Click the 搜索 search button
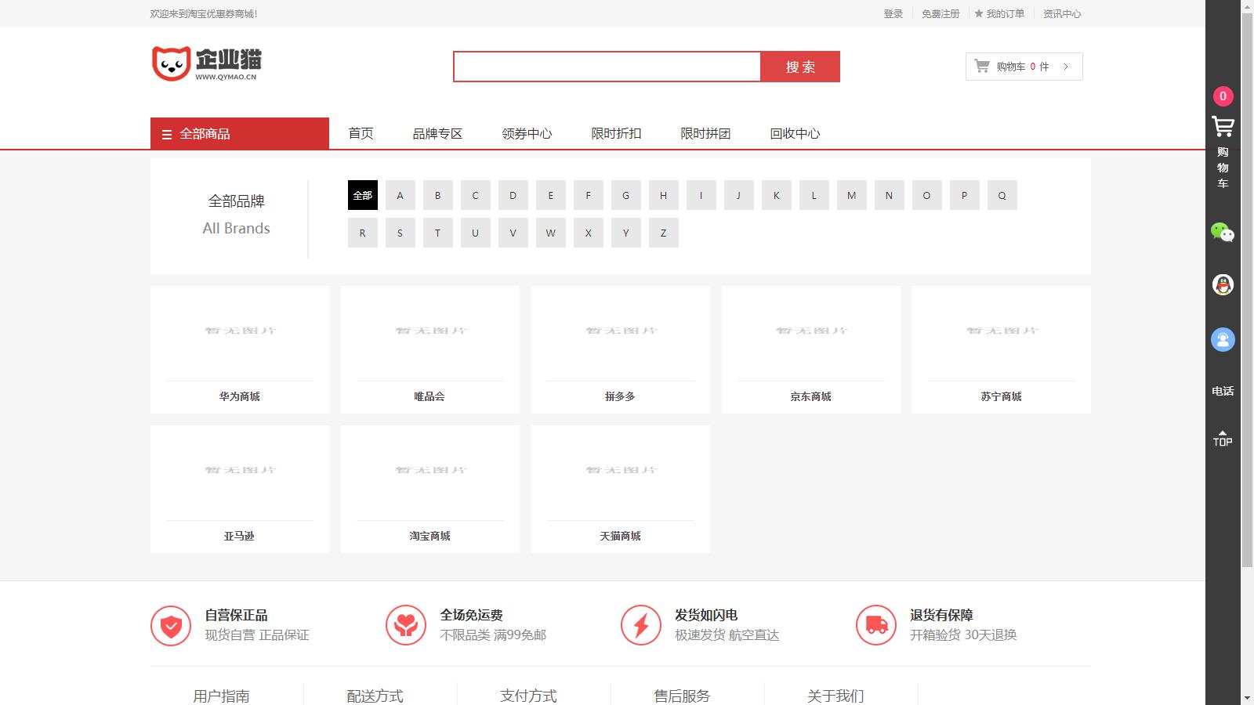The height and width of the screenshot is (705, 1254). (800, 67)
